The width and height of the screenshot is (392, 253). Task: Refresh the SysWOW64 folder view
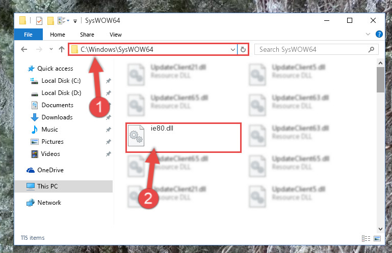pyautogui.click(x=243, y=49)
